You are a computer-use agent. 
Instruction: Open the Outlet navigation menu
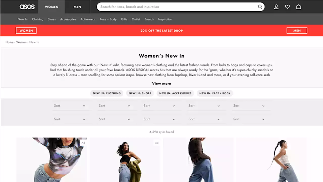tap(136, 19)
